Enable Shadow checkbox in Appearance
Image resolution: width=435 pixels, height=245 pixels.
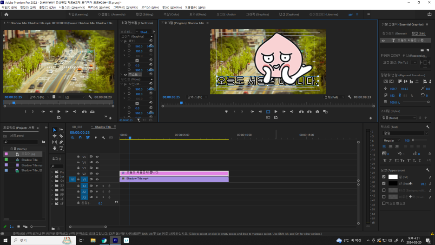(384, 197)
